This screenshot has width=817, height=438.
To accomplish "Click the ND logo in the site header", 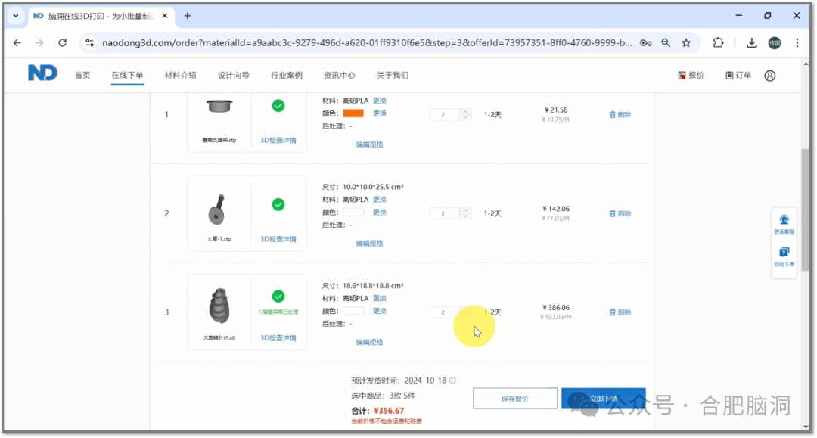I will (42, 73).
